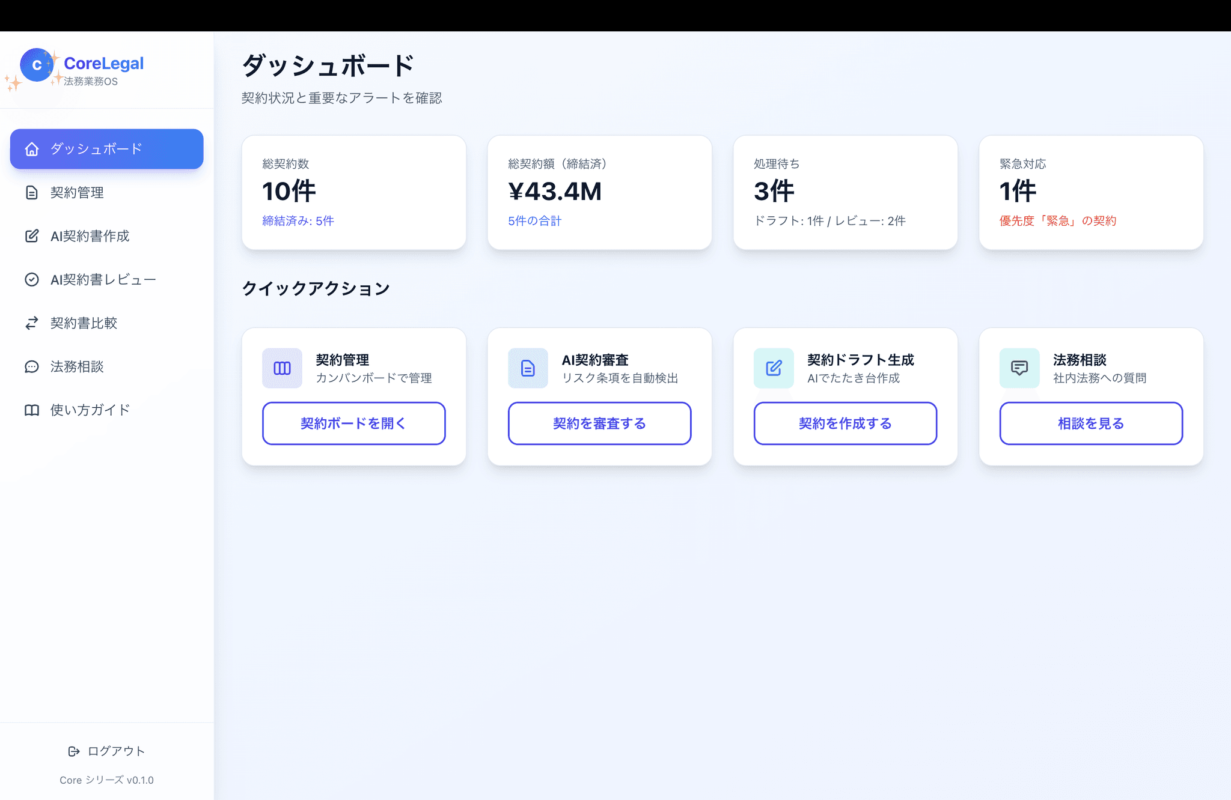
Task: Click the logout arrow icon
Action: click(73, 751)
